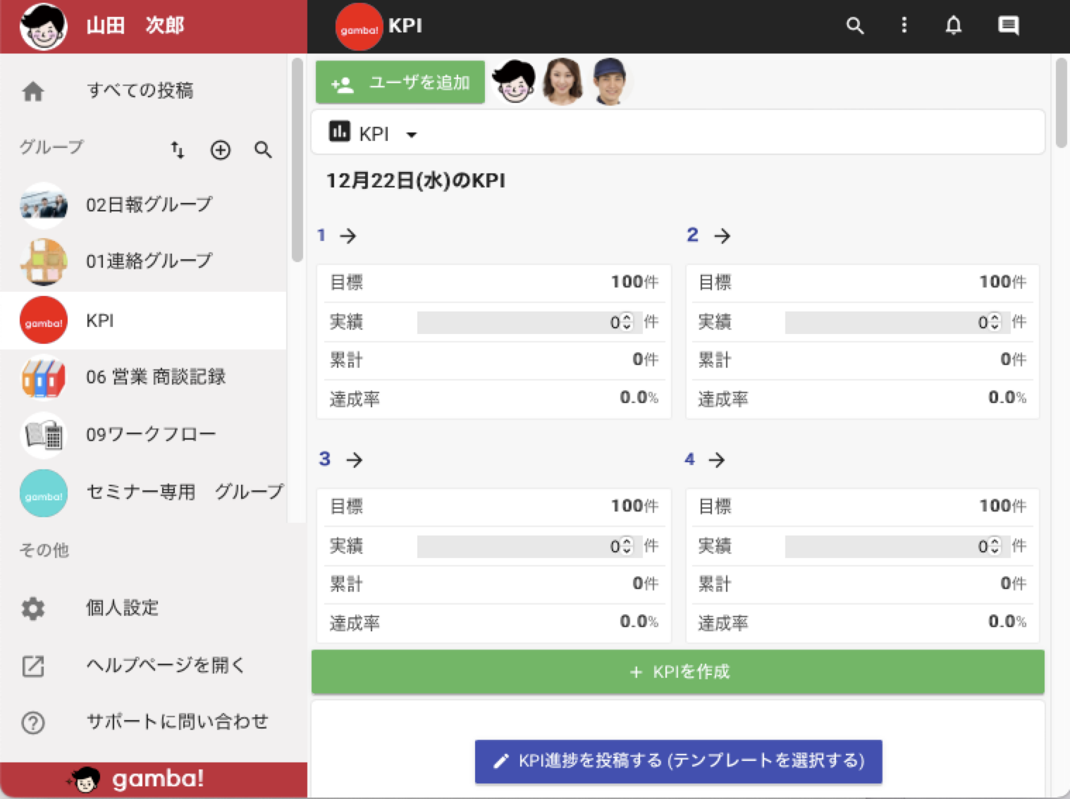Screen dimensions: 1070x799
Task: Click the KPI 1 実績 input field
Action: [529, 323]
